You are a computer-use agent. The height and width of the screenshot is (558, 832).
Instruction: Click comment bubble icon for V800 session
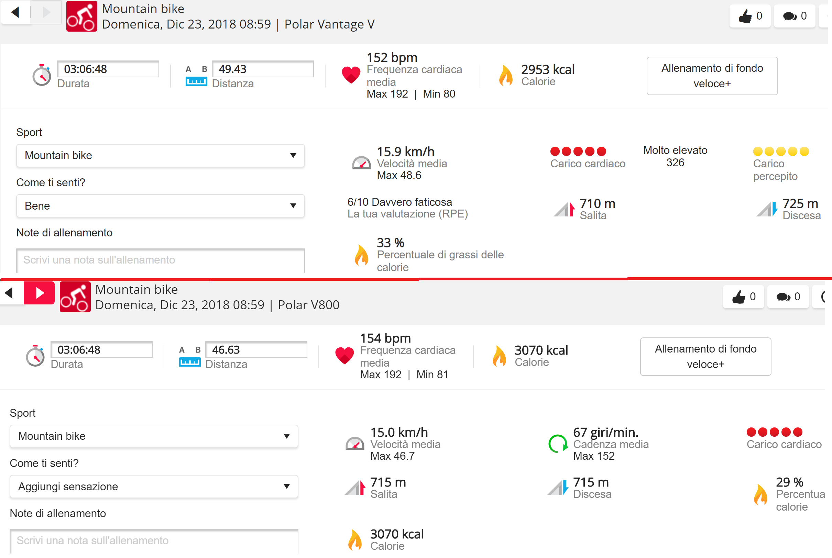pos(783,297)
